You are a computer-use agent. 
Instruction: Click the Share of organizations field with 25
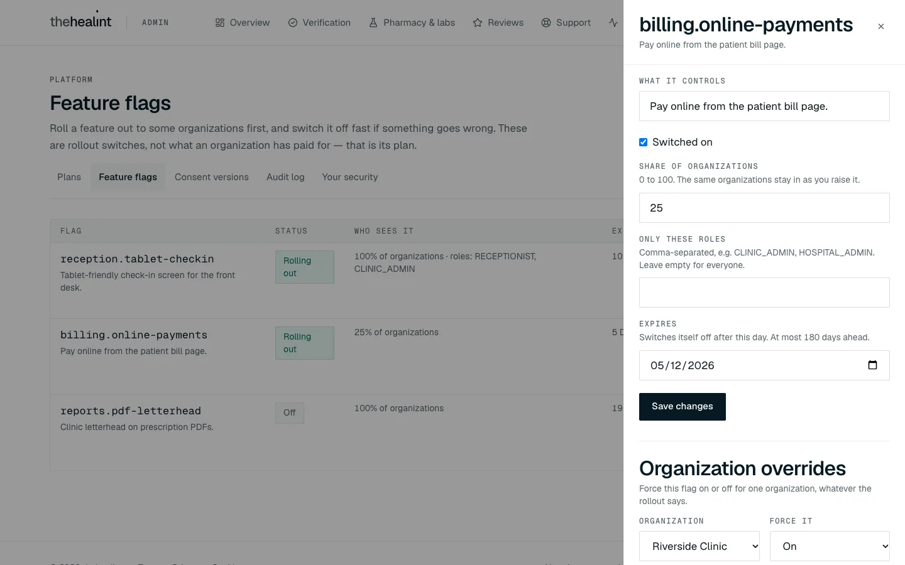764,208
